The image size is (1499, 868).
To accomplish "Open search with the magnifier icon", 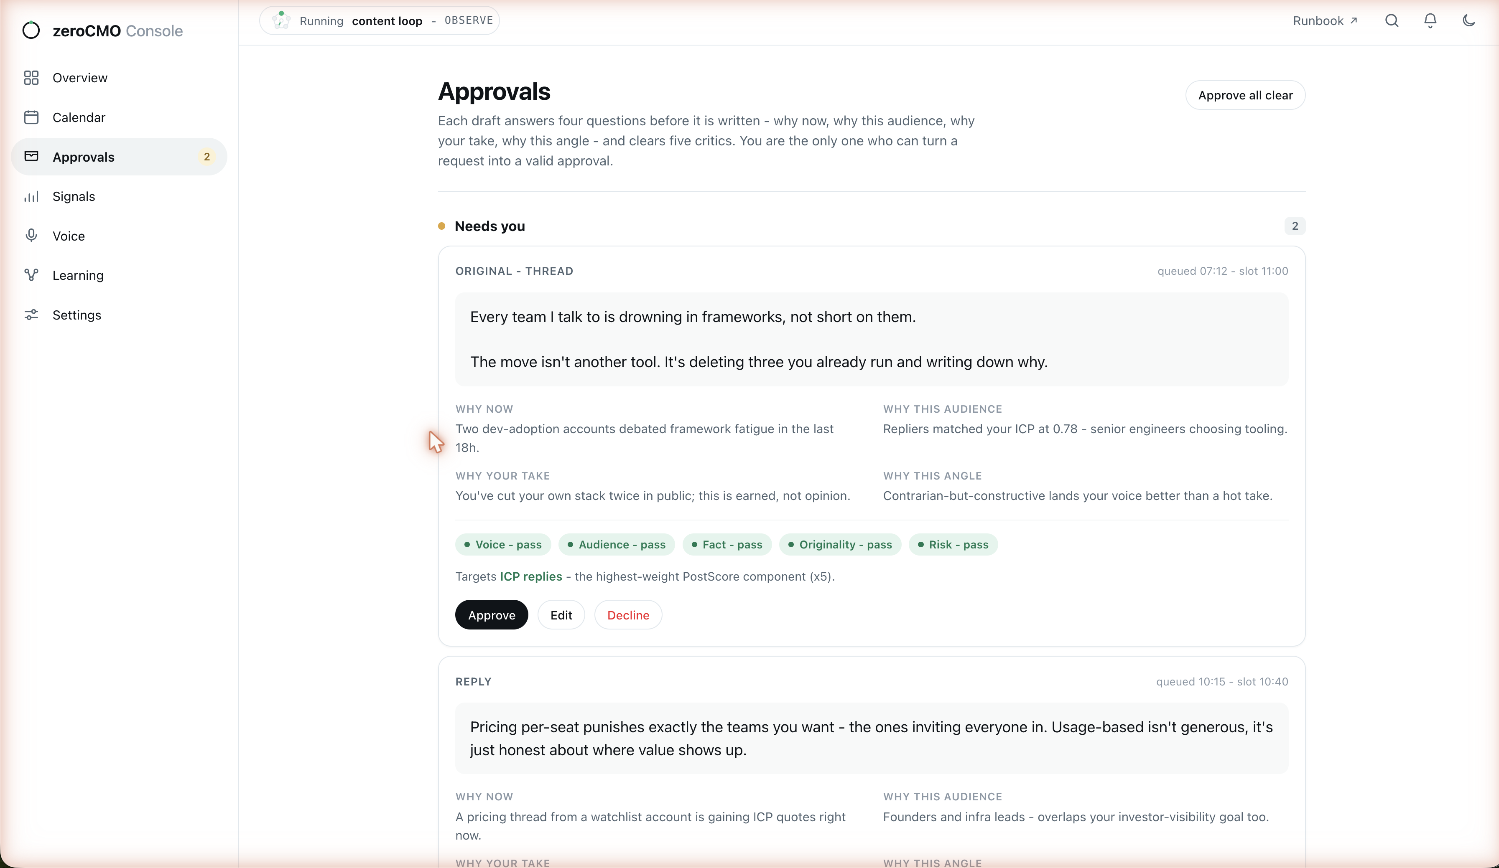I will pos(1391,21).
